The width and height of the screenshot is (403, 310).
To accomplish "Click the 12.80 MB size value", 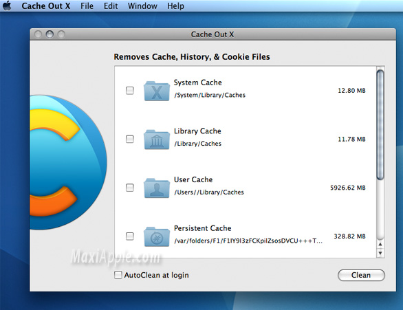I will point(351,91).
